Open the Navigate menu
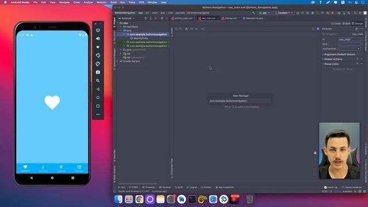Image resolution: width=368 pixels, height=207 pixels. click(x=64, y=2)
